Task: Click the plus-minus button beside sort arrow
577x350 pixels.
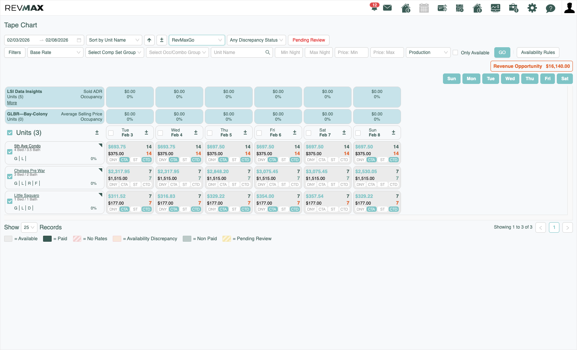Action: tap(162, 40)
